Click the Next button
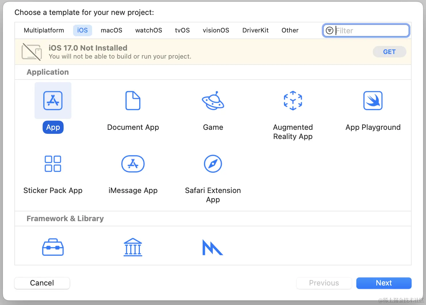 point(384,283)
